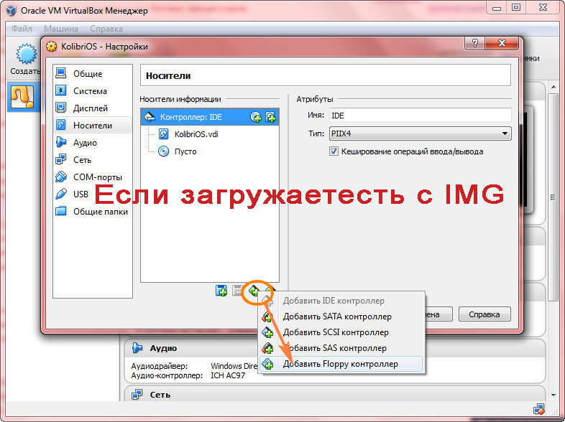This screenshot has height=422, width=565.
Task: Click the add attachment icon below storage tree
Action: click(222, 291)
